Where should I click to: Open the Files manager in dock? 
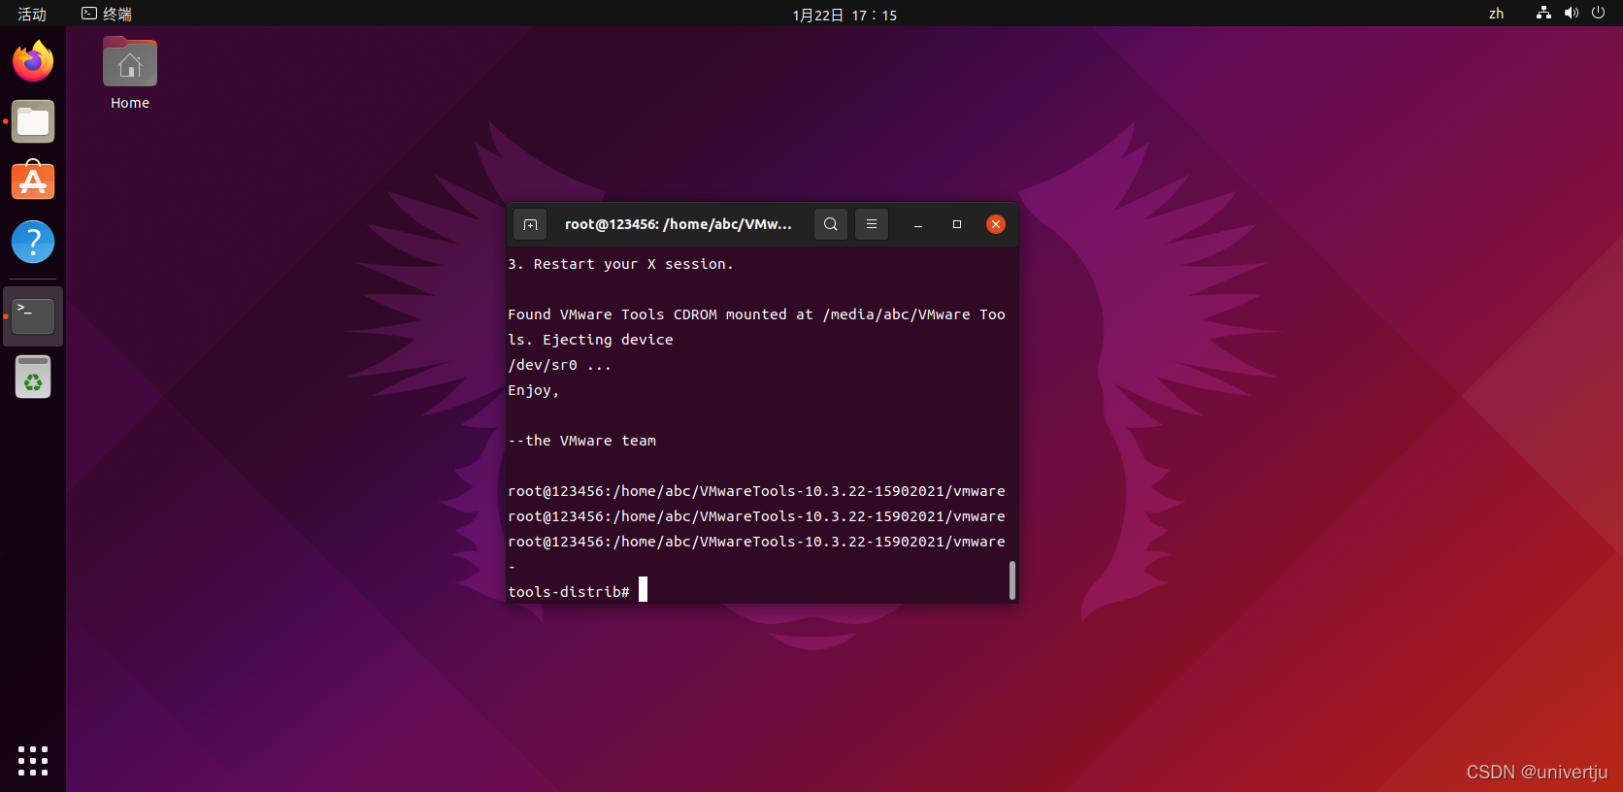(33, 121)
